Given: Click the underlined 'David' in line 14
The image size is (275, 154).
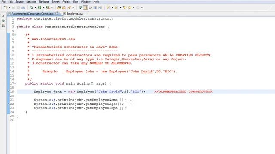Looking at the screenshot, I should point(147,71).
